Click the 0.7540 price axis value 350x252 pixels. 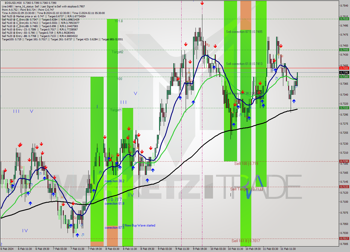344,5
